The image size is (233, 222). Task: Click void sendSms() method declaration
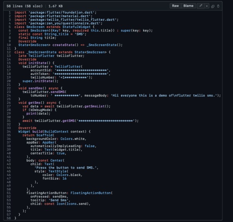point(32,88)
